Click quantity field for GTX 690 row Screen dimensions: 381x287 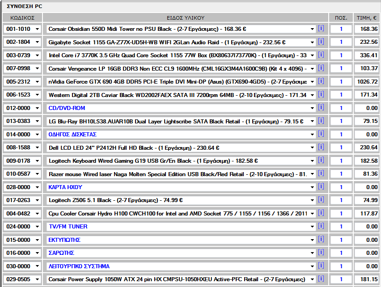point(341,81)
